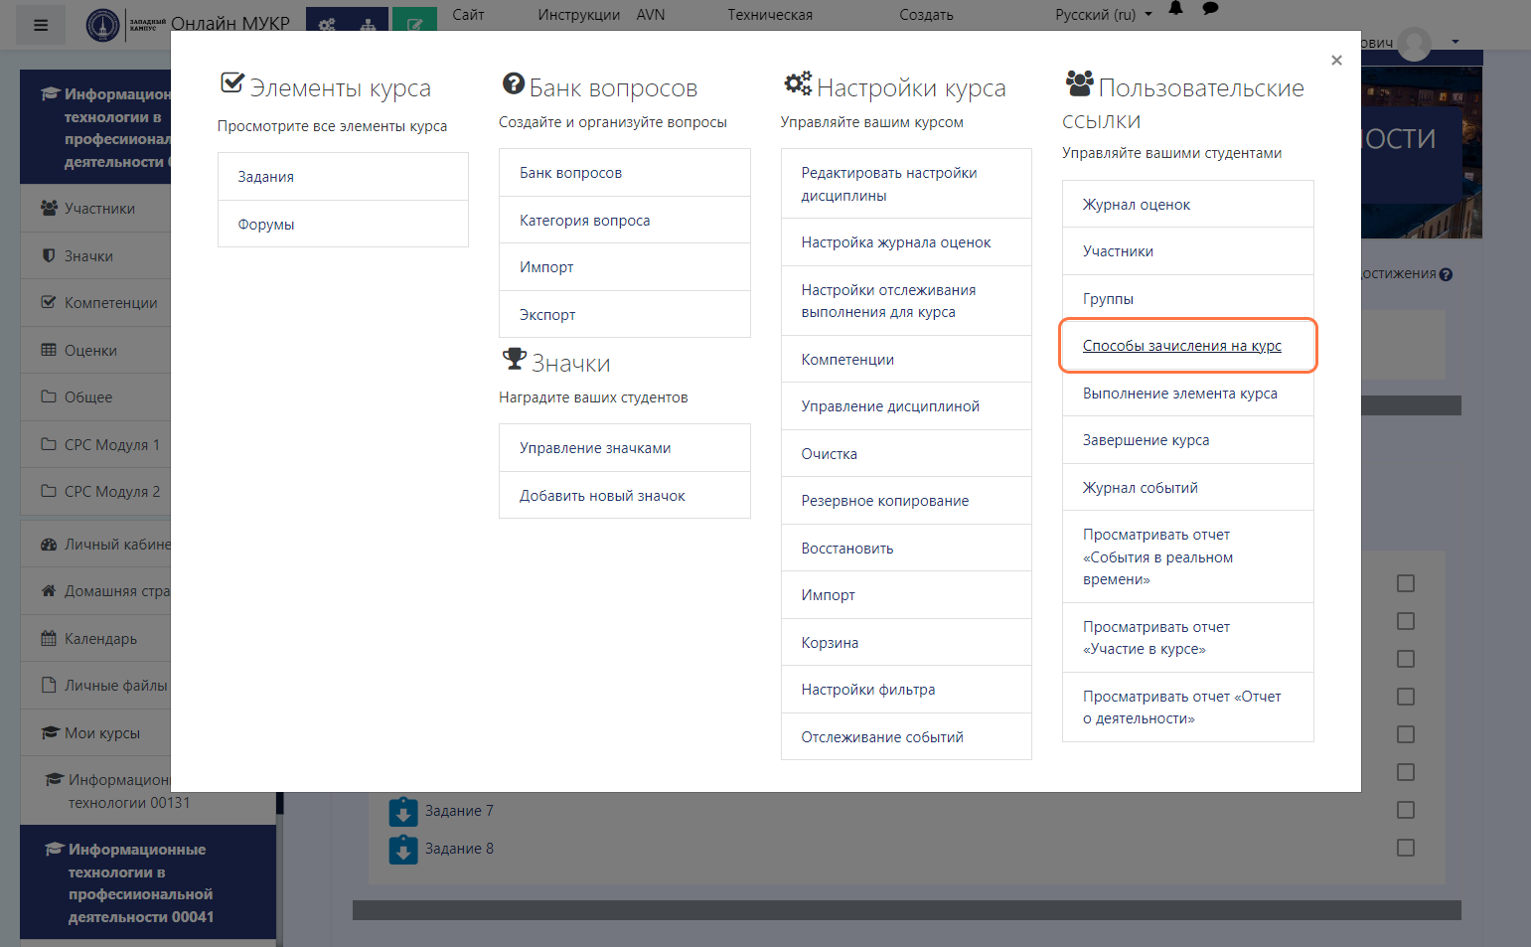Select Резервное копирование in course settings
The width and height of the screenshot is (1531, 947).
(x=884, y=501)
